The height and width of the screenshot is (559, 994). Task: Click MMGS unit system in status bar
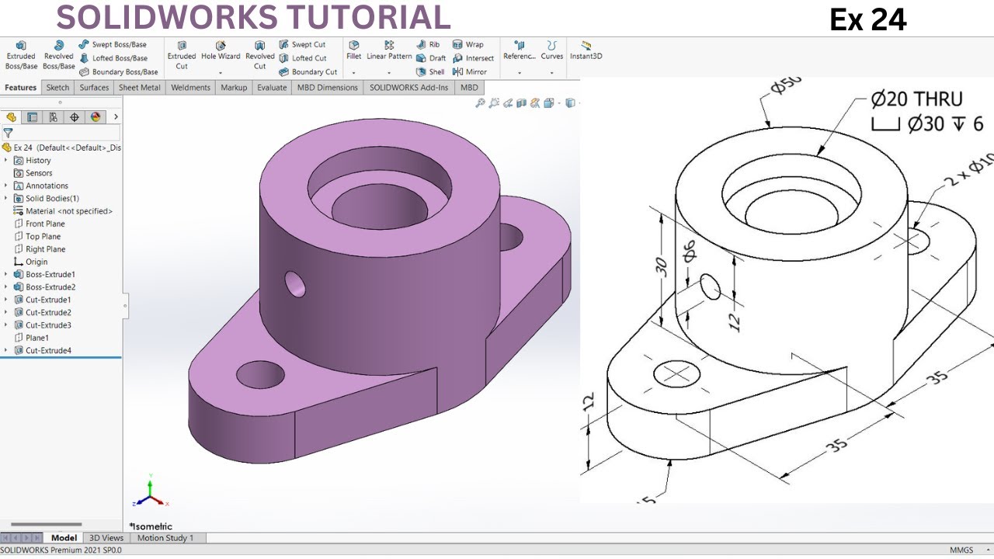pyautogui.click(x=961, y=550)
